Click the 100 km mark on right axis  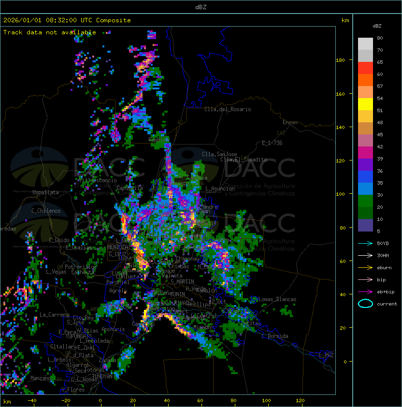[x=340, y=194]
